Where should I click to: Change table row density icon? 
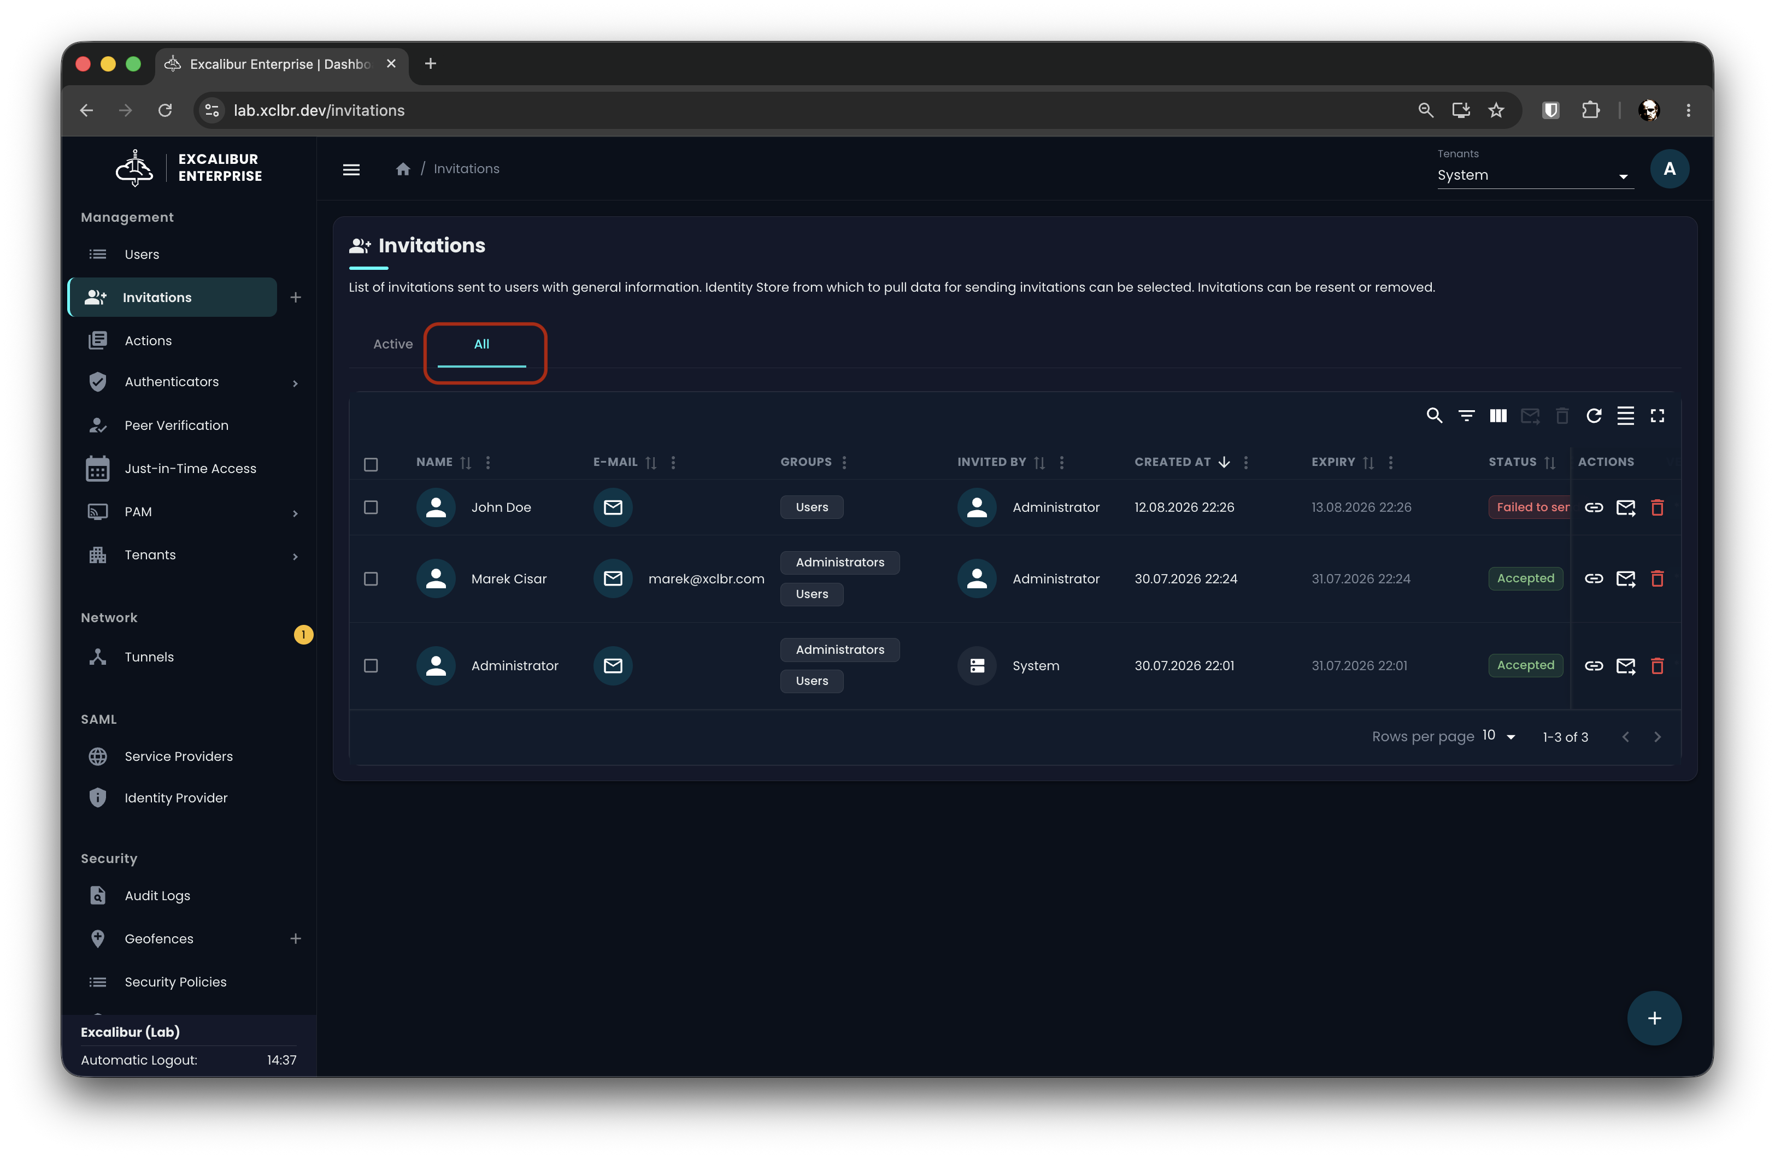(x=1625, y=415)
